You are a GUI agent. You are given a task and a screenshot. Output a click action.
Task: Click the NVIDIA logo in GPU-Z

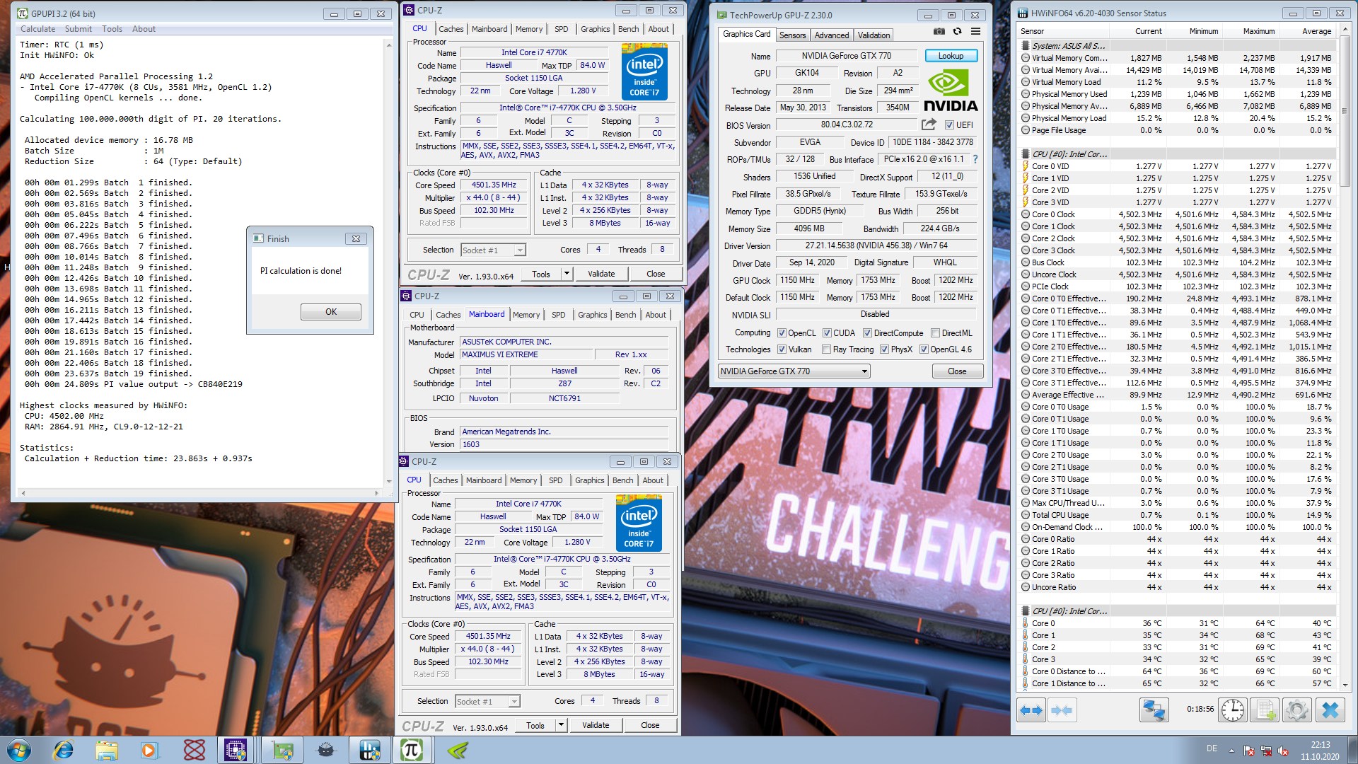coord(951,91)
